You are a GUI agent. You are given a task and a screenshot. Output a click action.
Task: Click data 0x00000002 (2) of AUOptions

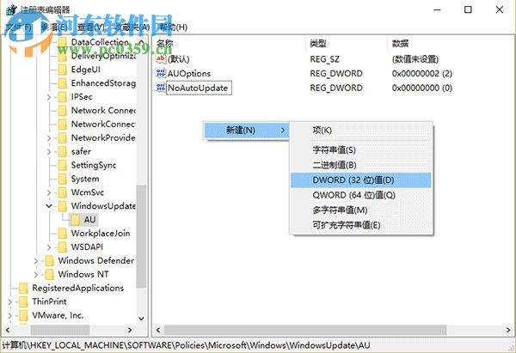point(422,73)
